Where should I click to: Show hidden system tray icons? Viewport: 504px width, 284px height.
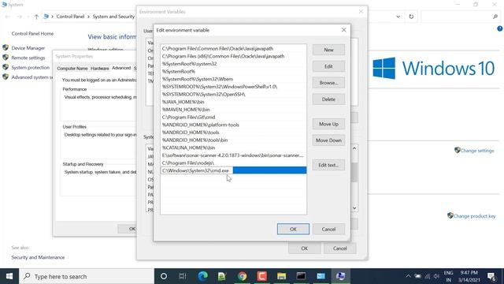coord(408,276)
